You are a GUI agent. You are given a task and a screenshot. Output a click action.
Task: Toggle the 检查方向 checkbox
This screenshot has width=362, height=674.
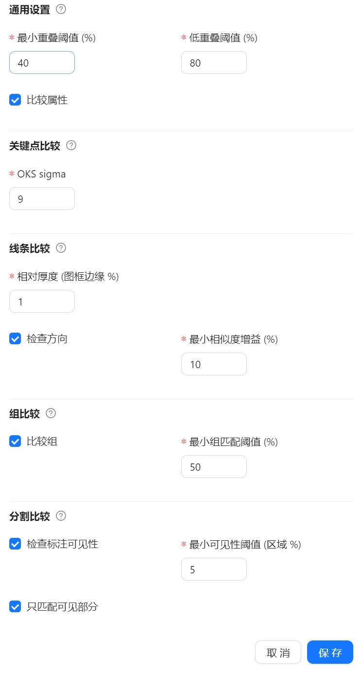point(15,338)
